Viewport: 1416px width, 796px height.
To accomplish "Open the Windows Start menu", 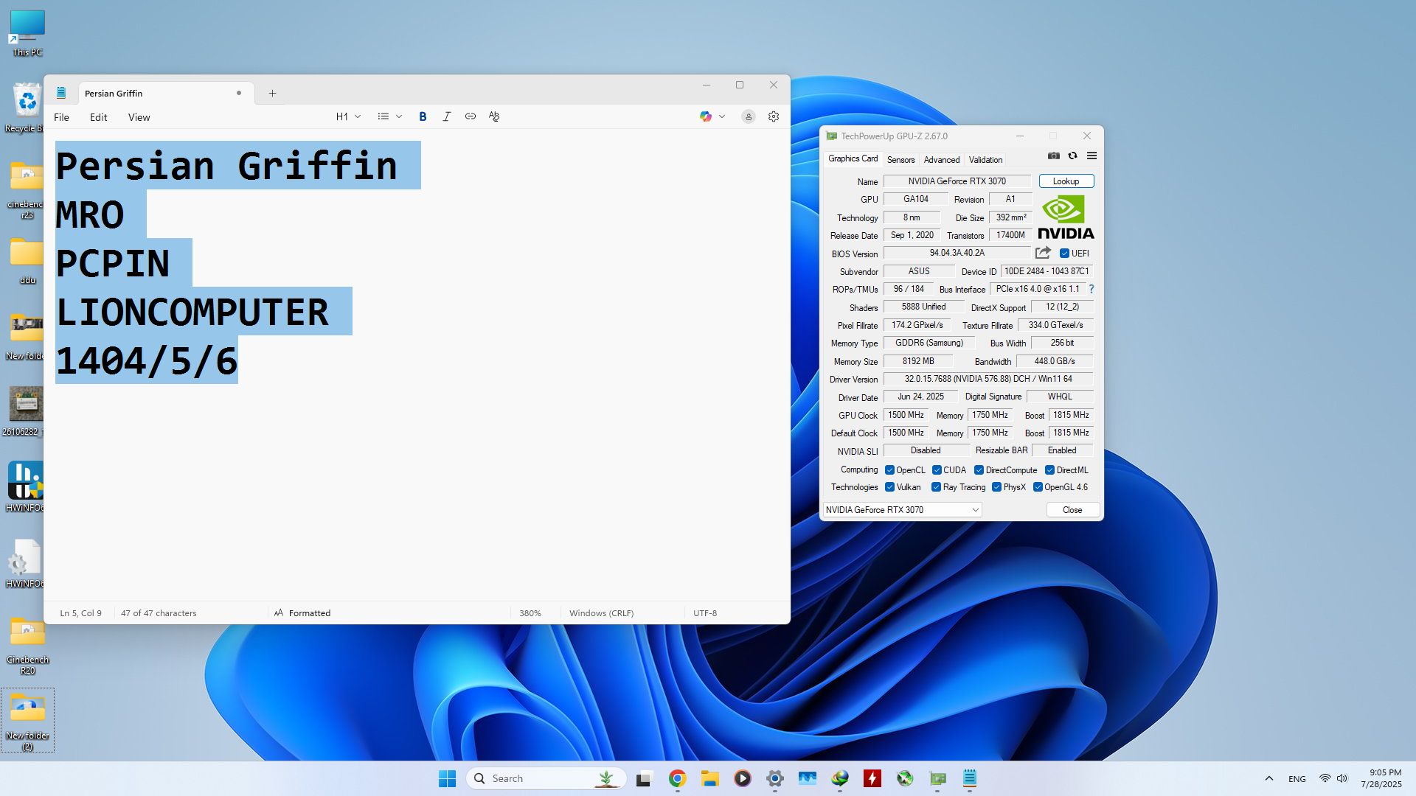I will coord(447,778).
